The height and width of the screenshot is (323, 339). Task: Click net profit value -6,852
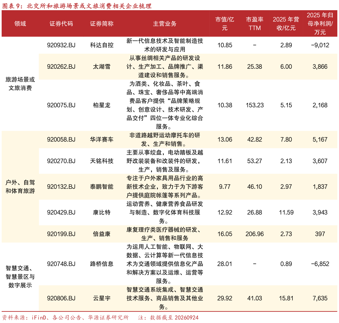[x=320, y=264]
